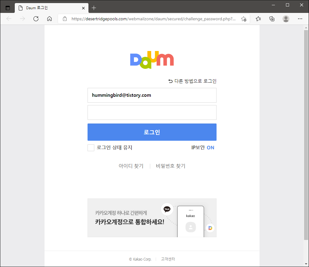The height and width of the screenshot is (267, 309).
Task: Select the Daum 로그인 tab
Action: point(51,8)
